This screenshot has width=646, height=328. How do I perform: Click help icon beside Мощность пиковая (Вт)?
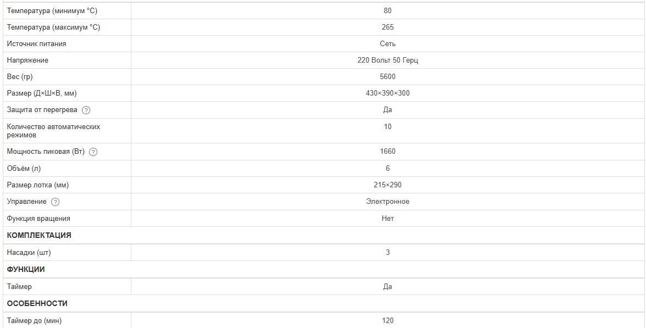point(93,152)
